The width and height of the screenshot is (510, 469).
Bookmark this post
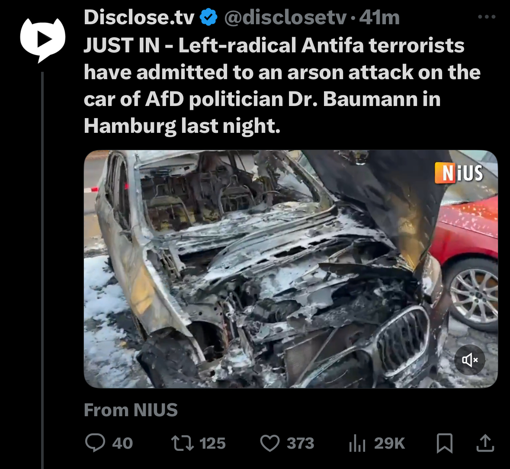pyautogui.click(x=444, y=443)
